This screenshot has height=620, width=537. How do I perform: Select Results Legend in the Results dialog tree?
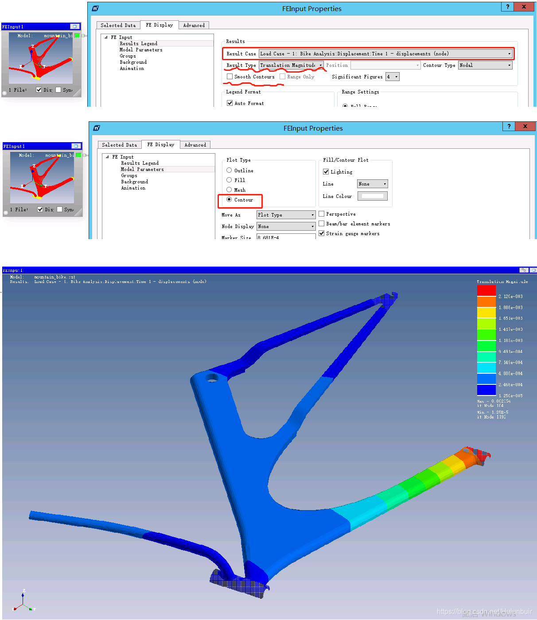(138, 43)
